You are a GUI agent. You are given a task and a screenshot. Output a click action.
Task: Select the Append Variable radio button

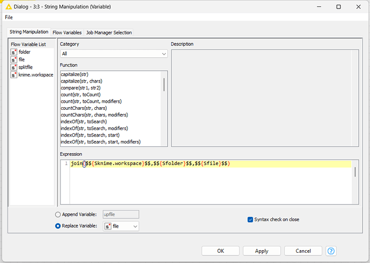(x=58, y=215)
